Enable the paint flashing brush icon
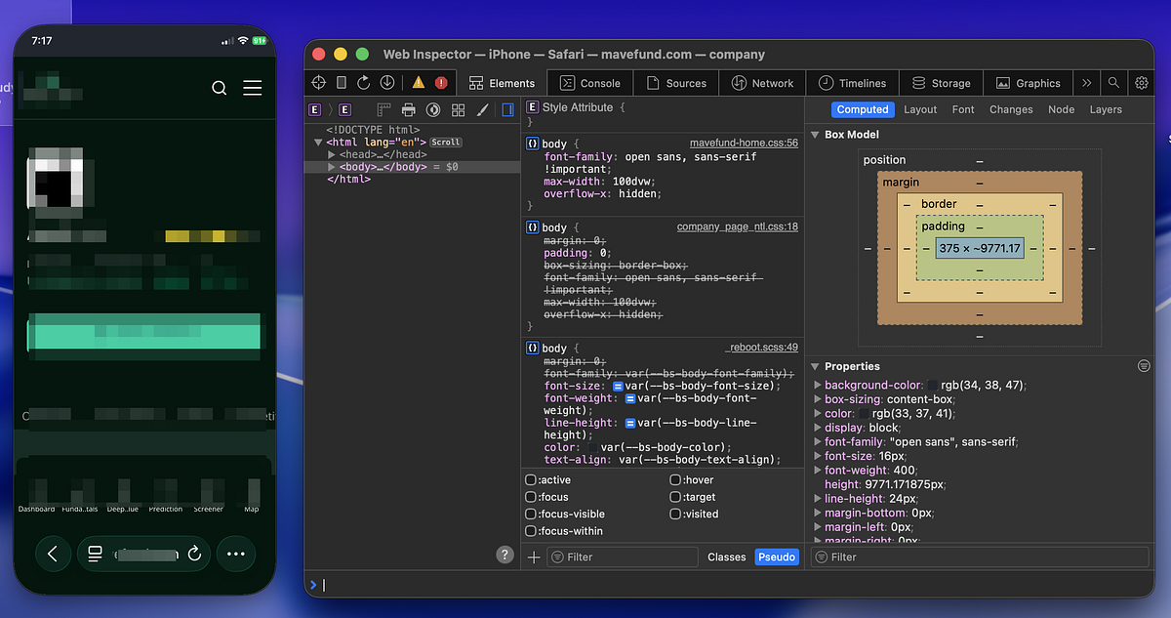 482,110
